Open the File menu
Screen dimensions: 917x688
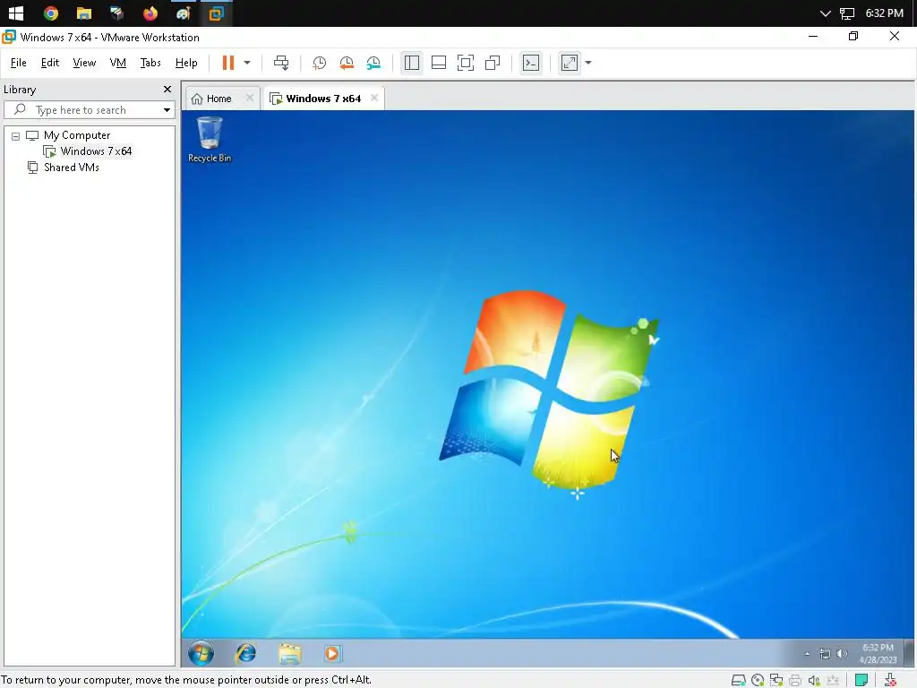pos(19,63)
